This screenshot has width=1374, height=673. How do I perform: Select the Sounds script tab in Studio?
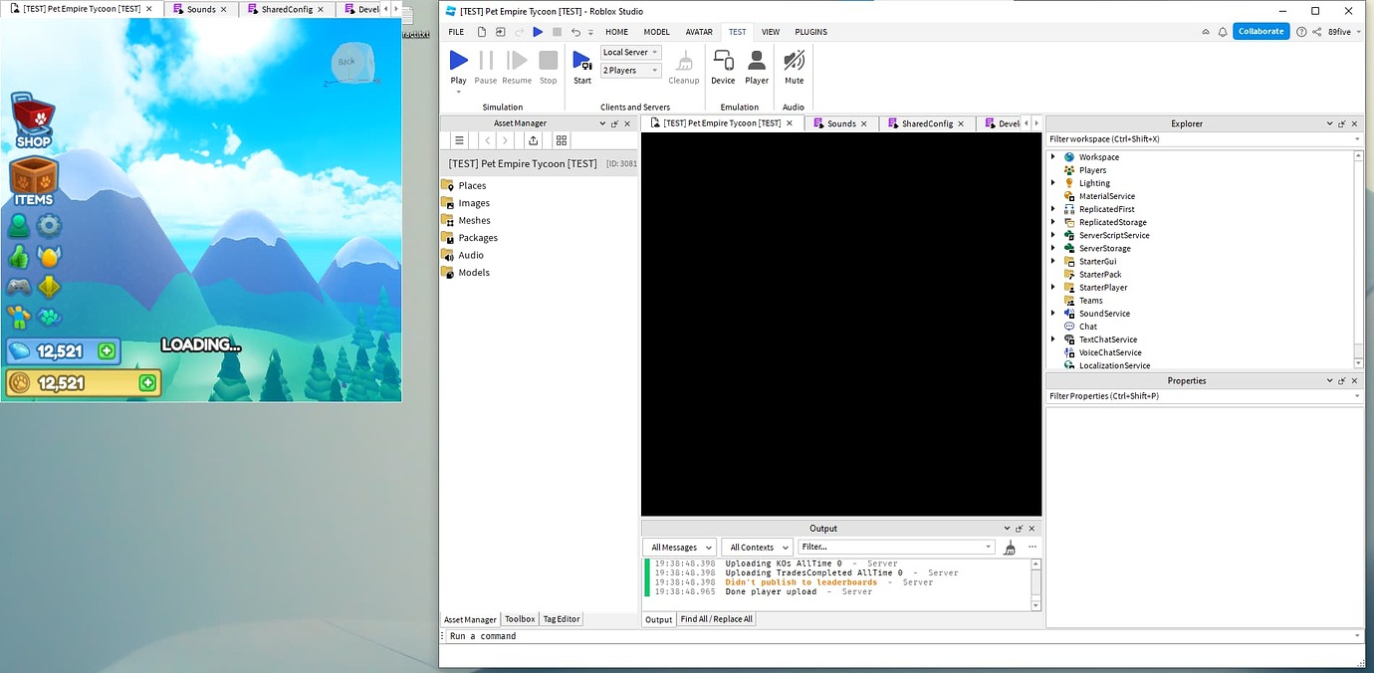pos(842,123)
